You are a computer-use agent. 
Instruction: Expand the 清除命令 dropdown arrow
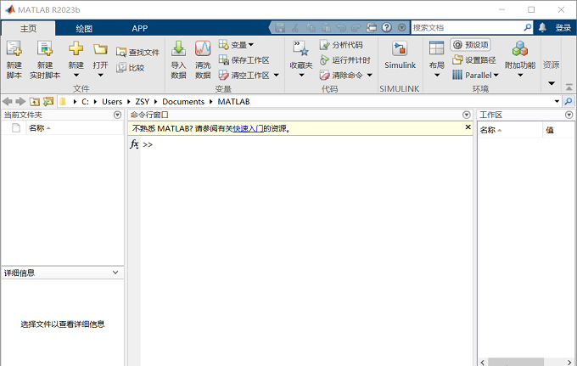tap(370, 75)
